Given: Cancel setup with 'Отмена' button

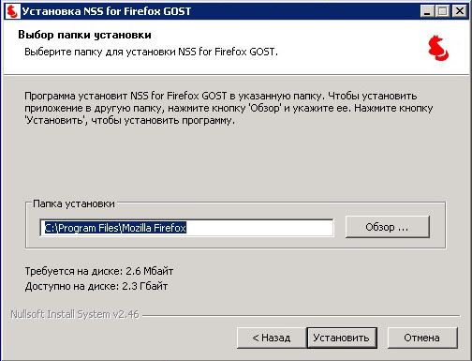Looking at the screenshot, I should click(422, 338).
